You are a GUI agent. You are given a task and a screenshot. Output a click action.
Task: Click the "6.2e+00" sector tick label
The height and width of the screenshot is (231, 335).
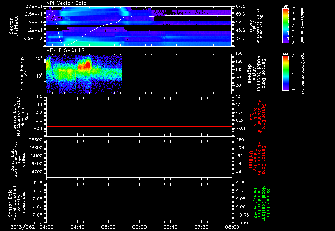point(34,38)
